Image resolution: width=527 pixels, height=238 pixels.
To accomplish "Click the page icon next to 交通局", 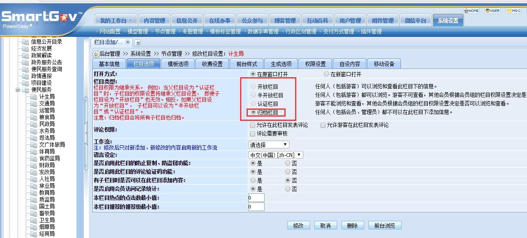I will tap(34, 104).
